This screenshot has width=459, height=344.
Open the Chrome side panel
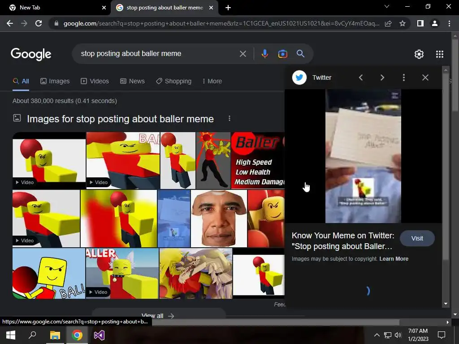[x=420, y=23]
